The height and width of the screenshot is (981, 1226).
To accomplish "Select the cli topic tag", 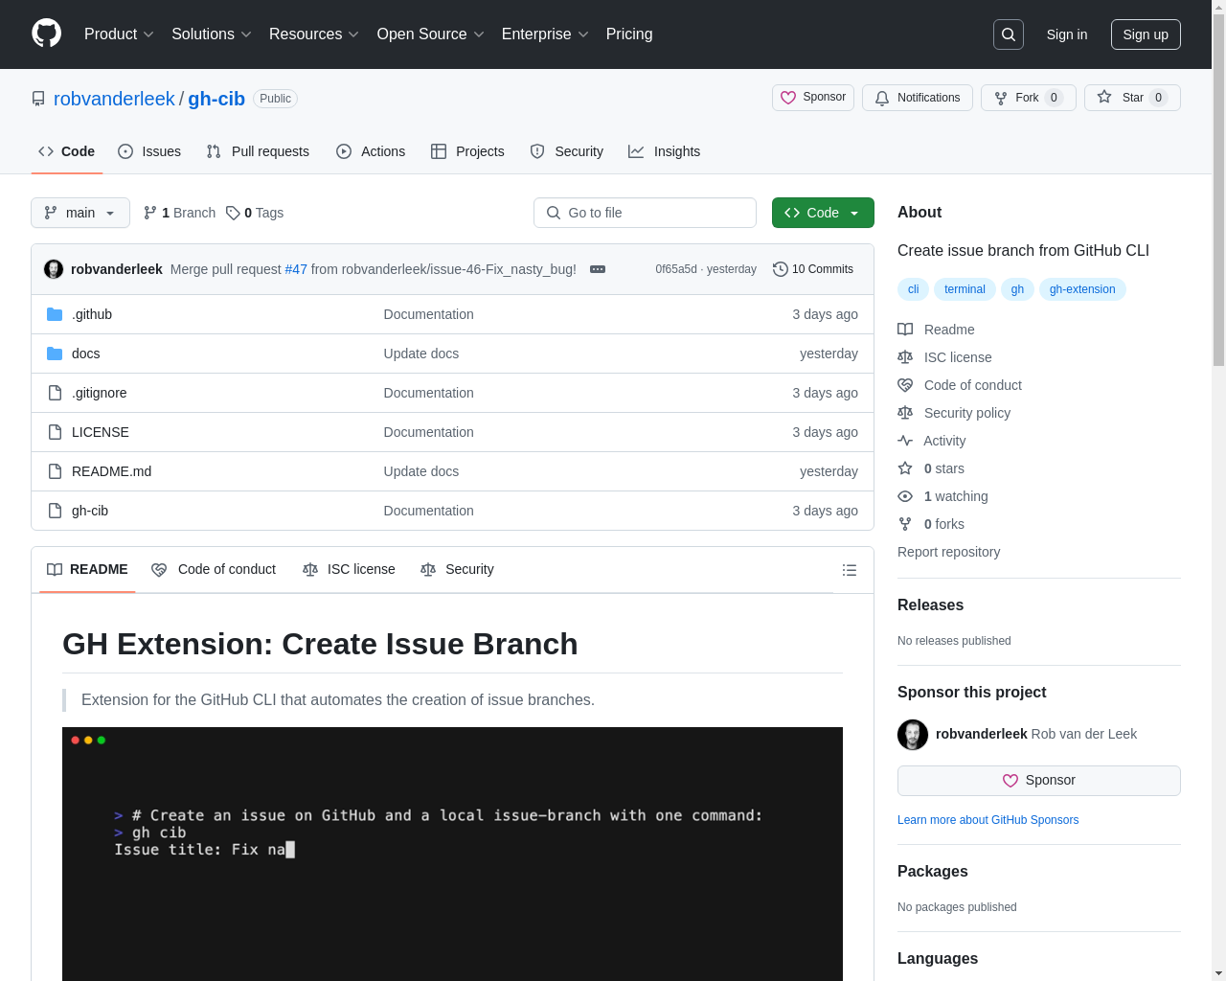I will pos(913,289).
